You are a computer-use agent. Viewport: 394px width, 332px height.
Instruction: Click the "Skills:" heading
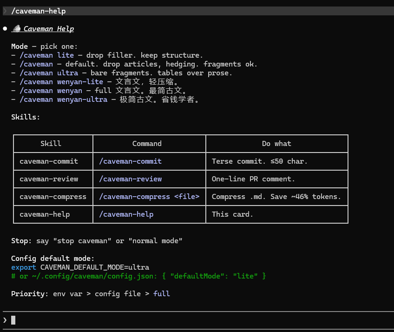point(26,117)
